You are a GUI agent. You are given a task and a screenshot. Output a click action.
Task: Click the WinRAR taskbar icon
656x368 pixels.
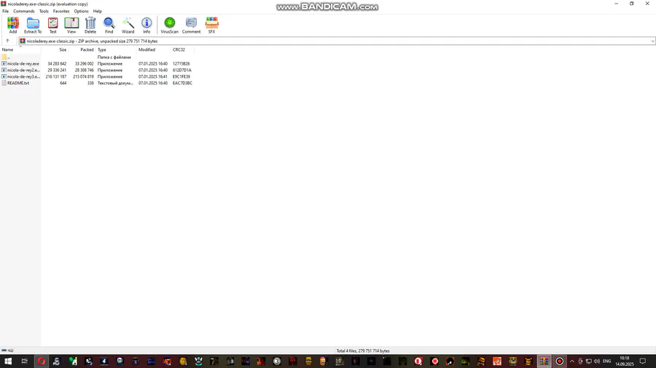(x=544, y=361)
